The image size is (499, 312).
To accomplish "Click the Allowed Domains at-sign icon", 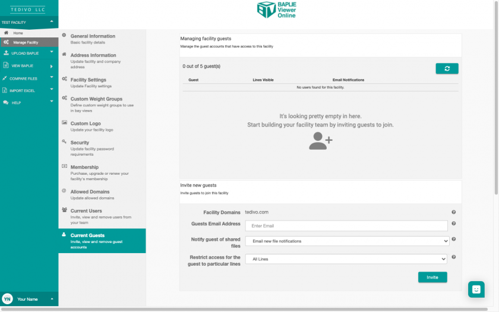I will pyautogui.click(x=64, y=191).
